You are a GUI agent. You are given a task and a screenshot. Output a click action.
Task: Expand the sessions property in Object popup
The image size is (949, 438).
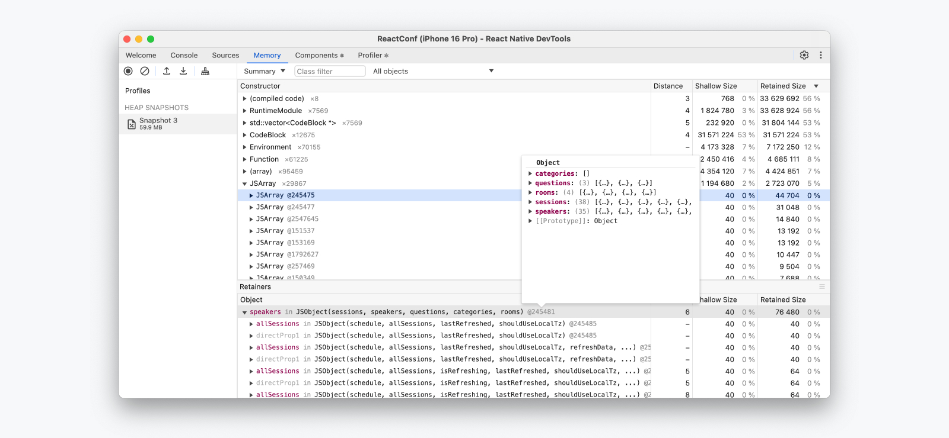click(x=530, y=202)
